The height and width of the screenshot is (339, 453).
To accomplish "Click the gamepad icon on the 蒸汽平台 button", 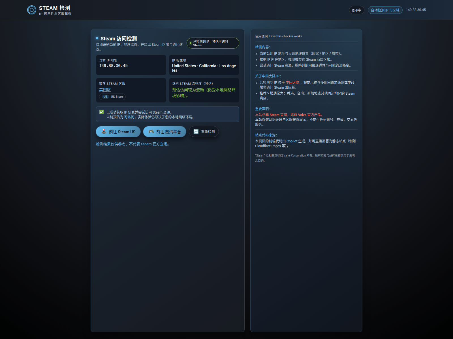I will click(151, 132).
